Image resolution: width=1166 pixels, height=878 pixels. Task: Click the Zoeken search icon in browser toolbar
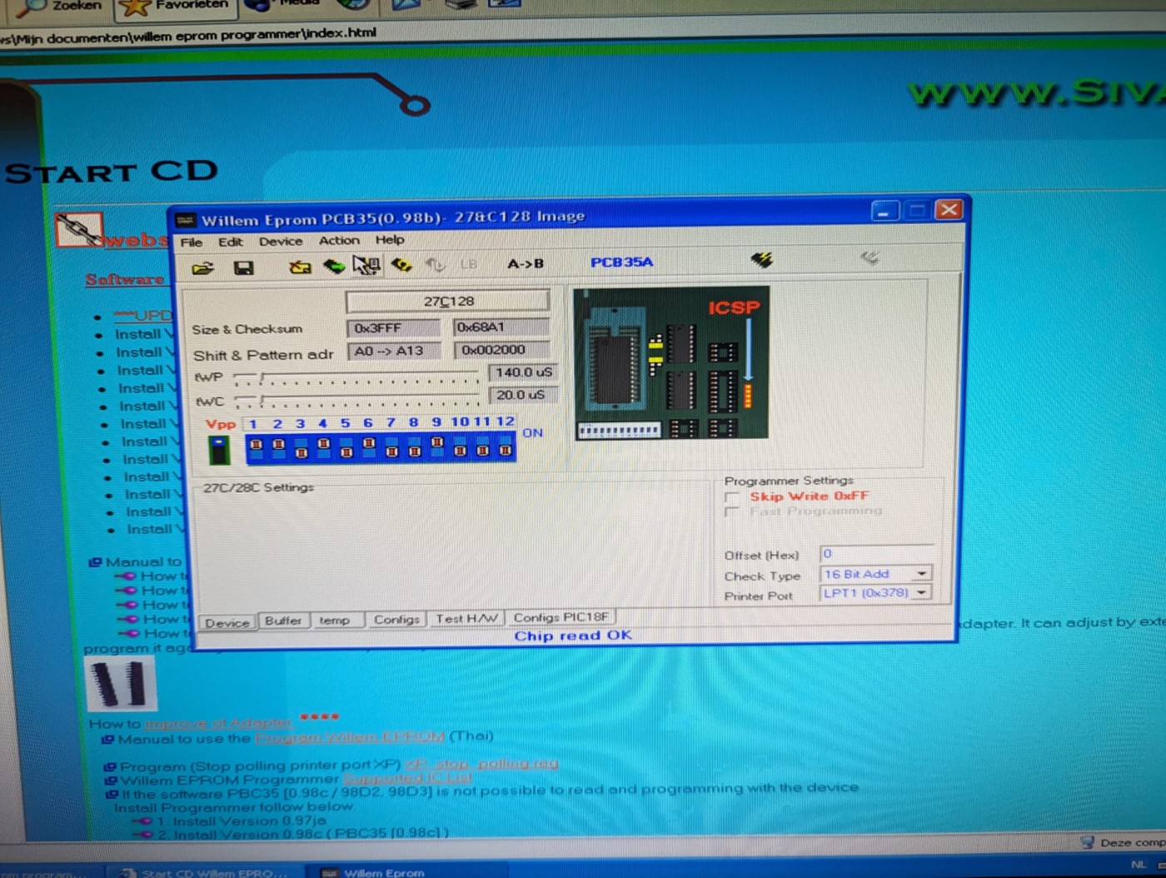33,7
